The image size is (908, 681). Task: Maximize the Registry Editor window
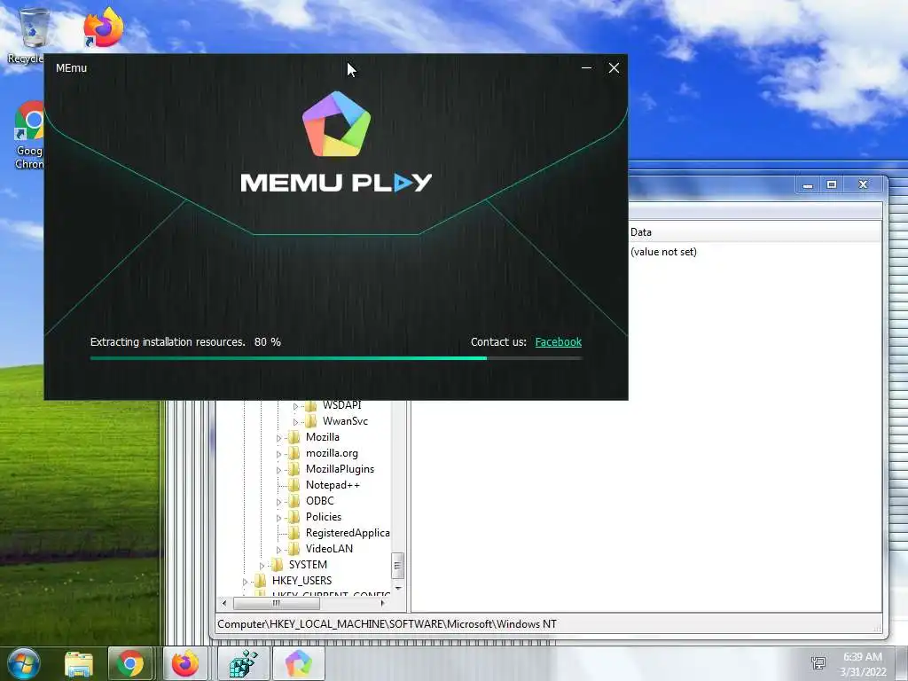point(832,184)
